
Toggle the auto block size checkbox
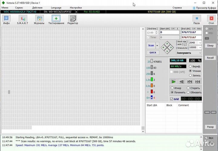click(x=185, y=44)
